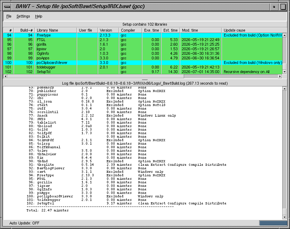Select the SetupTcl library row
The image size is (290, 229).
[143, 72]
